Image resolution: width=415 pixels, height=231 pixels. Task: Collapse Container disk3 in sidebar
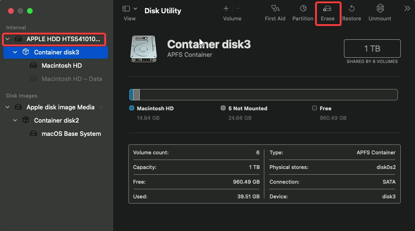point(15,53)
